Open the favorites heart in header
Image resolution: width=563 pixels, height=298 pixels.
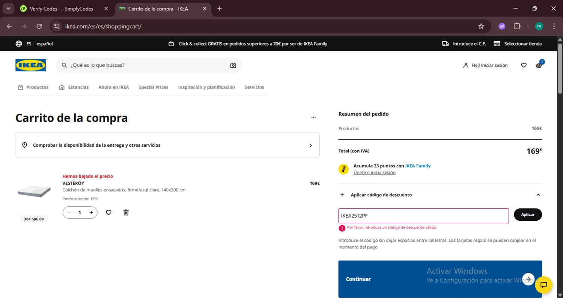click(x=524, y=65)
